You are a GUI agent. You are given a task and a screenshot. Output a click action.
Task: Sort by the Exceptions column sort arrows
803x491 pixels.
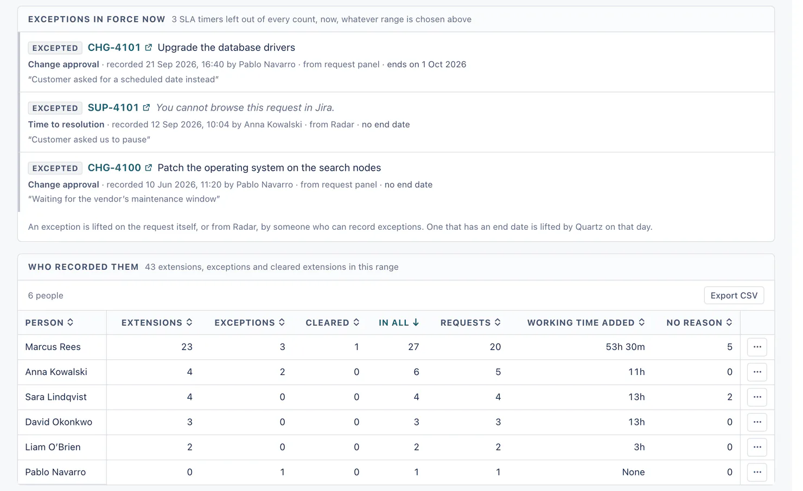tap(282, 322)
